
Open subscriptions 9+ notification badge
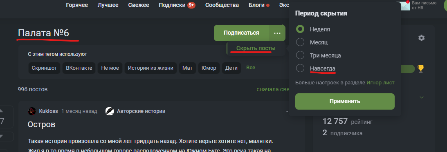191,5
